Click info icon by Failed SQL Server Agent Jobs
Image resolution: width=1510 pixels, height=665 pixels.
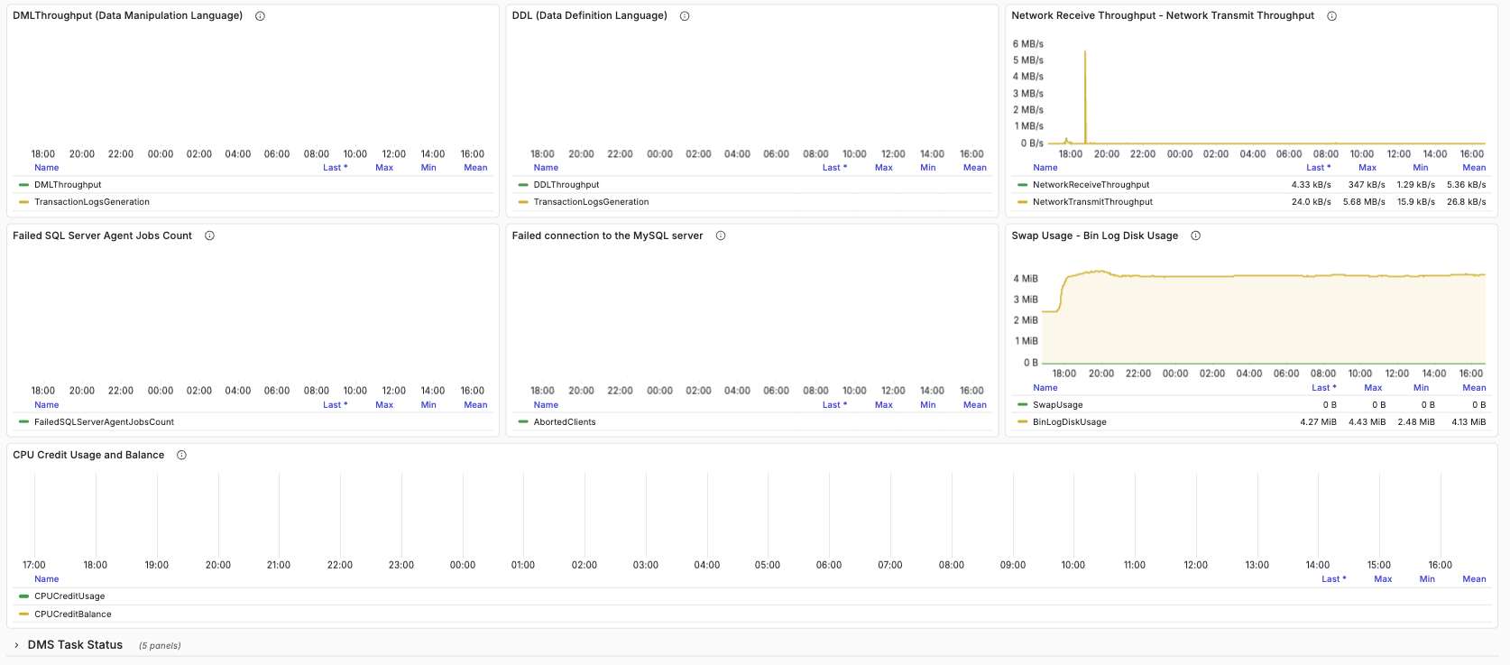point(209,236)
